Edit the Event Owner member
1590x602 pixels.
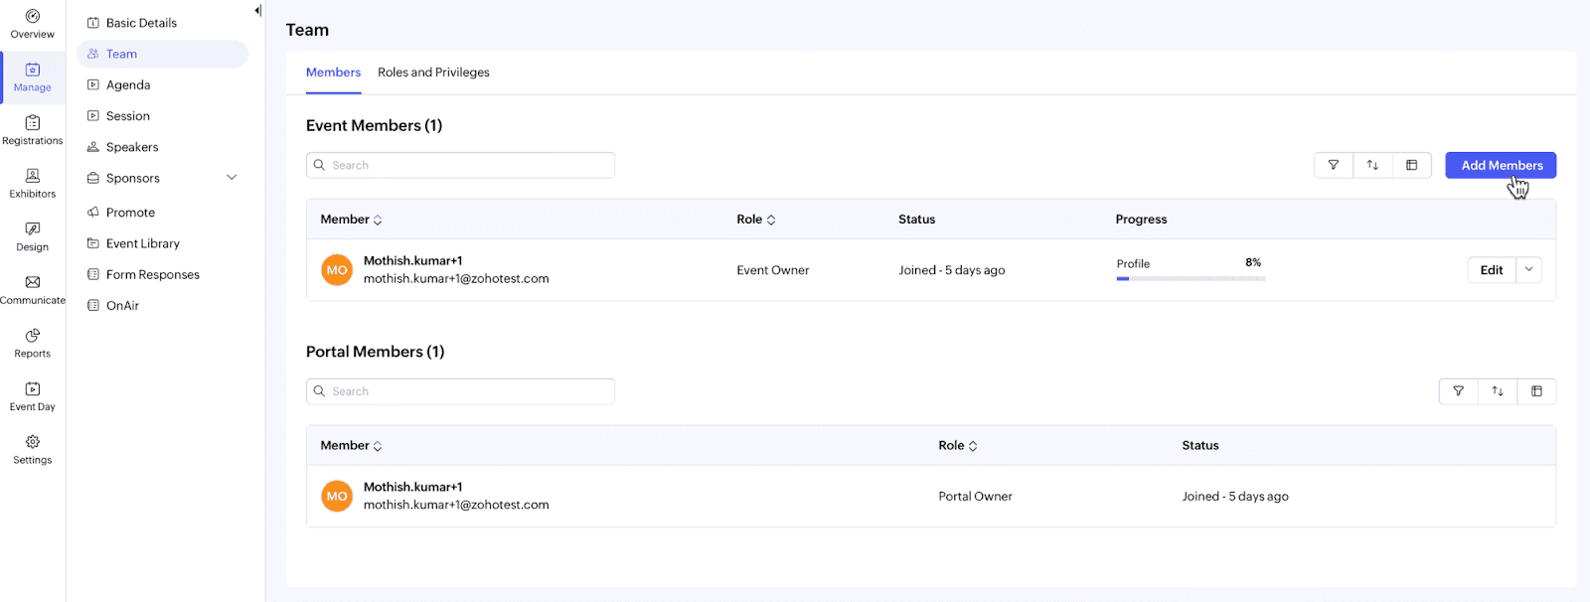(1492, 270)
